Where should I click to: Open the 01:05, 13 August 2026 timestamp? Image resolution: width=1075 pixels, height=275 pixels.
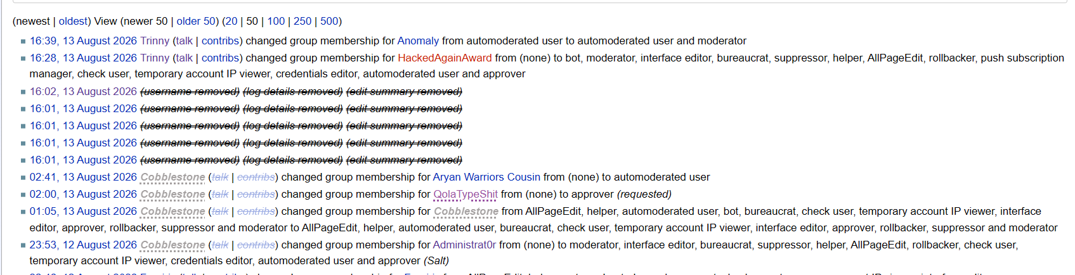[x=83, y=212]
